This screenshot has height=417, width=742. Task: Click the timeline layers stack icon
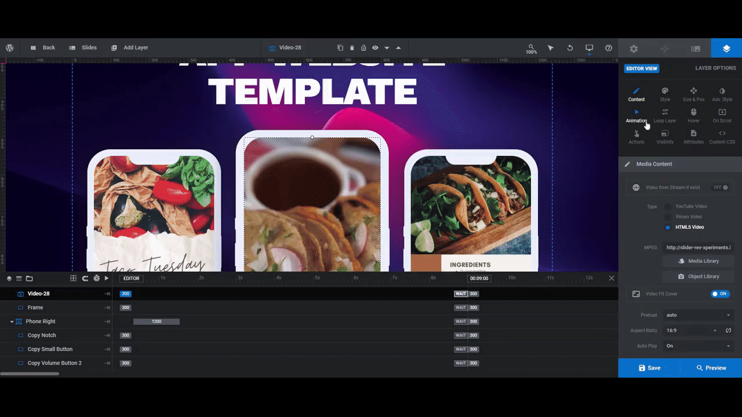pos(9,279)
